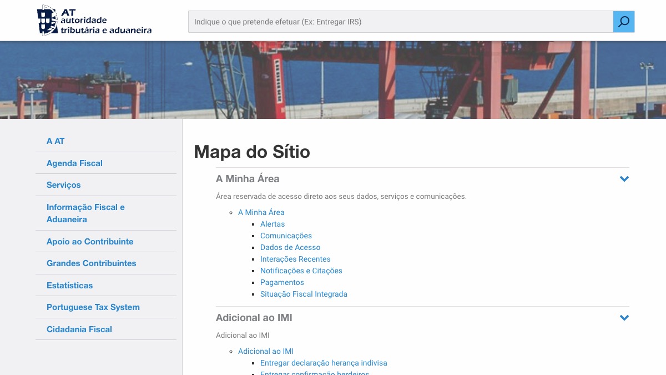Screen dimensions: 666x375
Task: Click the Situação Fiscal Integrada link
Action: [x=304, y=294]
